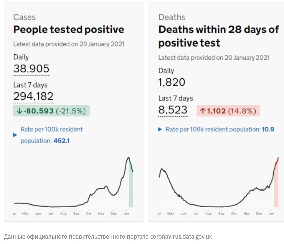Screen dimensions: 284x244
Task: Click the Sep axis label on deaths chart
Action: 221,214
